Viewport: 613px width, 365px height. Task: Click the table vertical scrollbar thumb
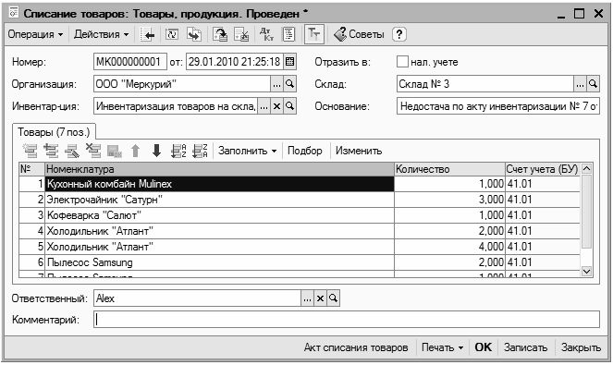[586, 212]
